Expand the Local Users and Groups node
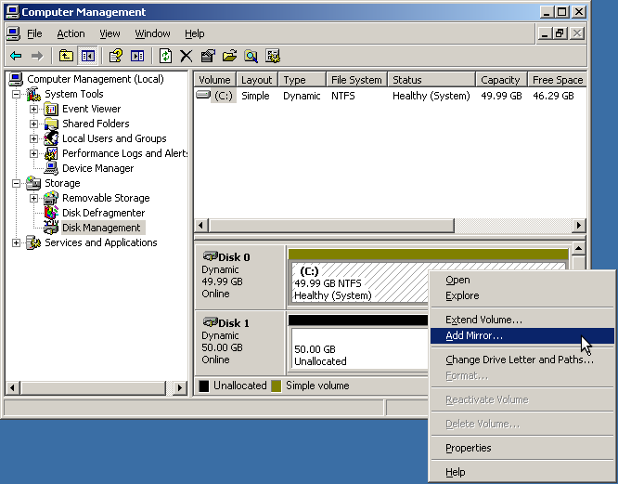 tap(34, 138)
